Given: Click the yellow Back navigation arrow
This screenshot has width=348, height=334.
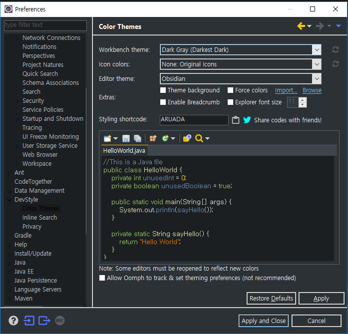Looking at the screenshot, I should [x=301, y=26].
